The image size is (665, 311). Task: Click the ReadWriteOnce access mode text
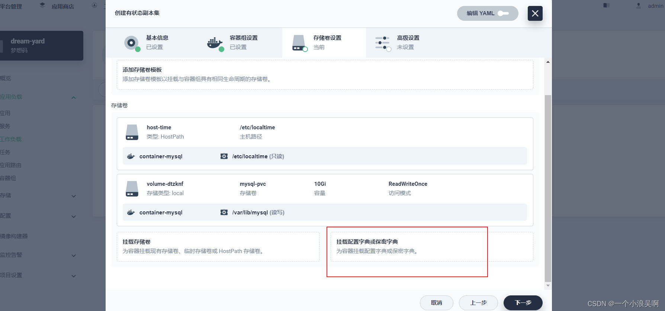coord(408,184)
